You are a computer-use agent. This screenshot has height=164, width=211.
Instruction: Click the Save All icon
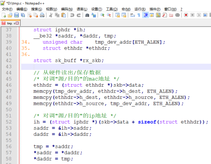[x=23, y=15]
